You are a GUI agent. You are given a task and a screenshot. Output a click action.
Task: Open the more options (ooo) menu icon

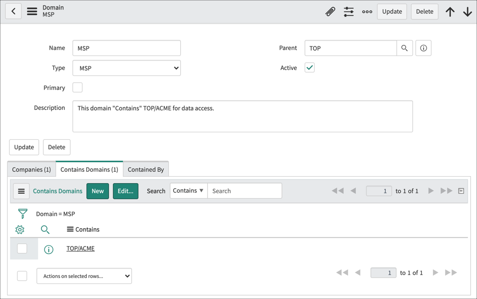pos(367,11)
